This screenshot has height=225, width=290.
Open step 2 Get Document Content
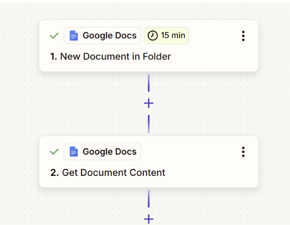(149, 162)
